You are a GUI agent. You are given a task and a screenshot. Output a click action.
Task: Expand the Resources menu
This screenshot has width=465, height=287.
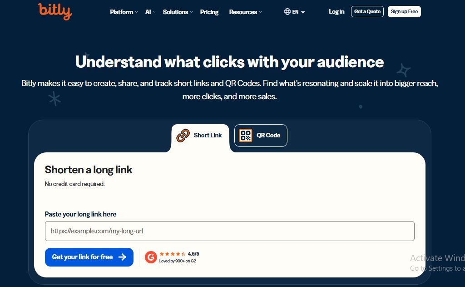pos(245,12)
